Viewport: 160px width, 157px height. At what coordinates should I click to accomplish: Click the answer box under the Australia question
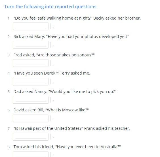[31, 154]
